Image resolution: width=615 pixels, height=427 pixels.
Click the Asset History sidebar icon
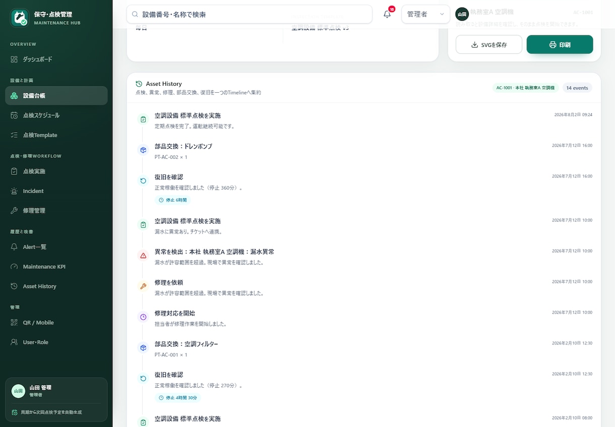(x=14, y=286)
